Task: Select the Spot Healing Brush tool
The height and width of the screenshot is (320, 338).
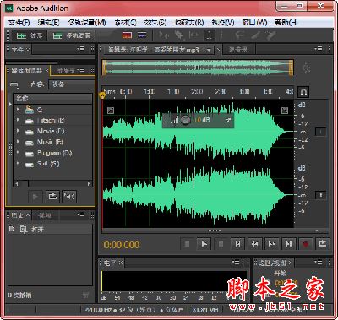Action: click(271, 35)
